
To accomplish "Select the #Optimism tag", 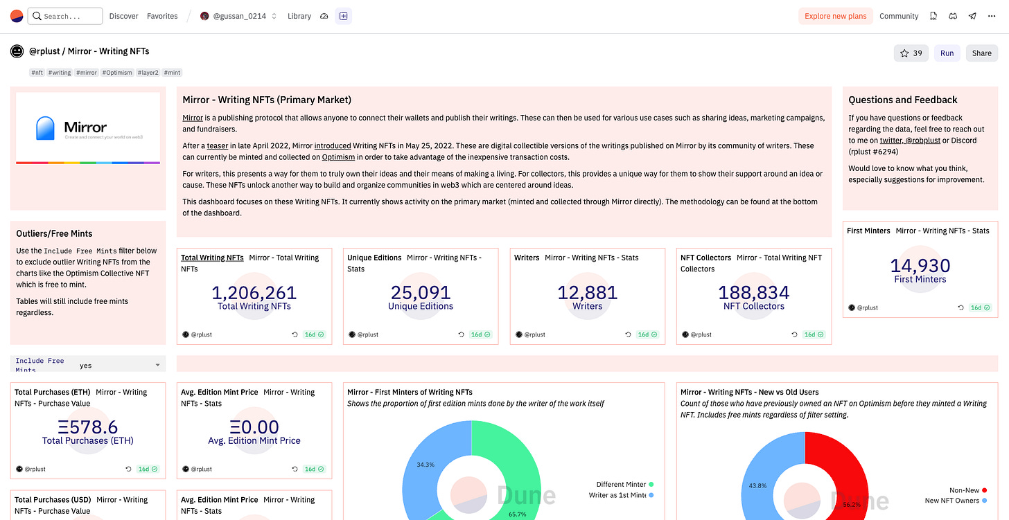I will pos(117,73).
